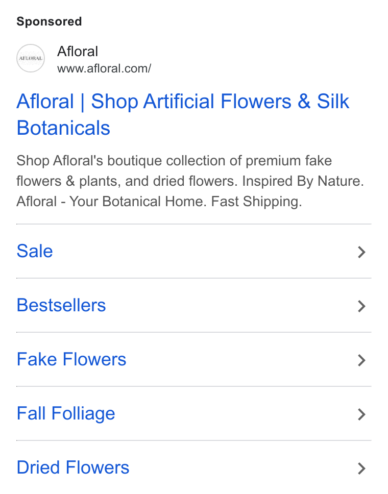
Task: Go to the Bestsellers sitelink
Action: click(61, 305)
